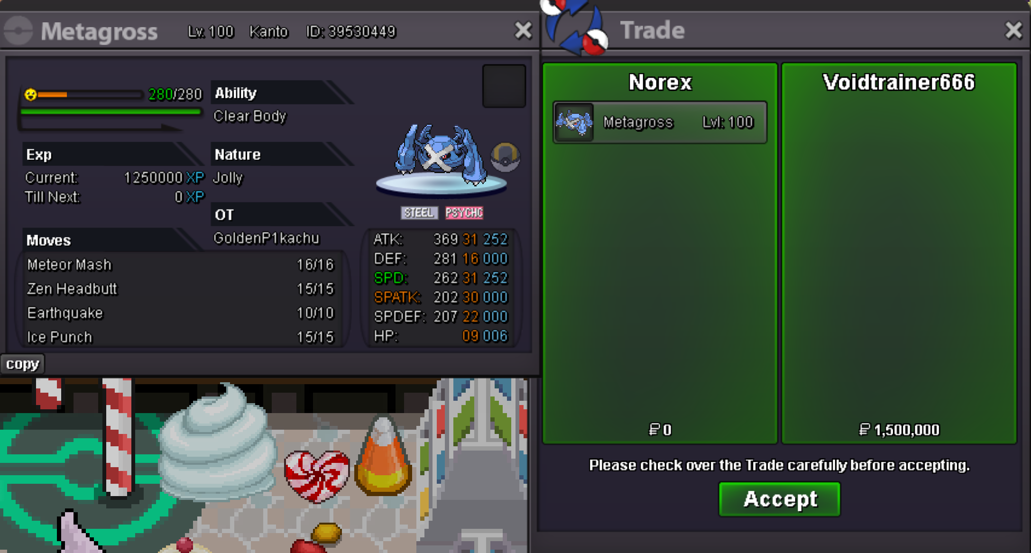Click the copy button
The height and width of the screenshot is (553, 1031).
pyautogui.click(x=22, y=364)
